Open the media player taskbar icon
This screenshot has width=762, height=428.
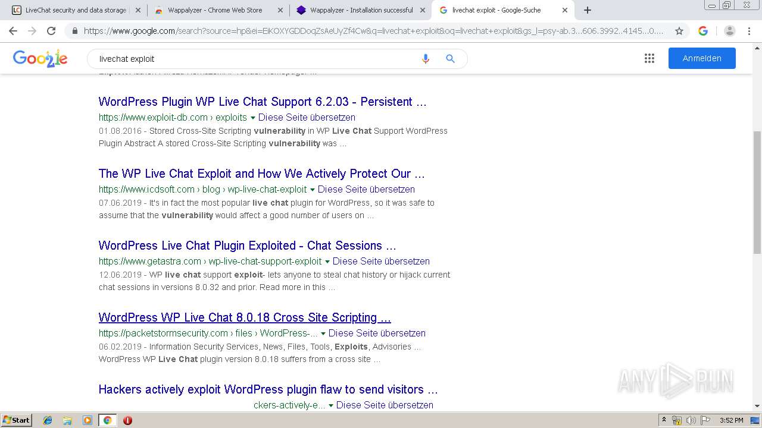click(88, 420)
